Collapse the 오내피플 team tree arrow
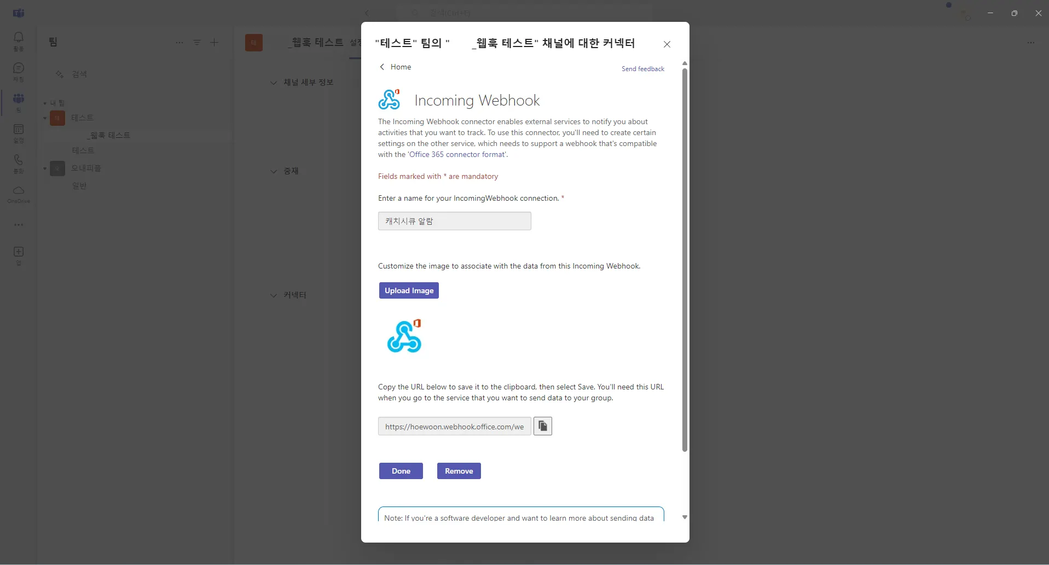The image size is (1049, 565). click(45, 168)
